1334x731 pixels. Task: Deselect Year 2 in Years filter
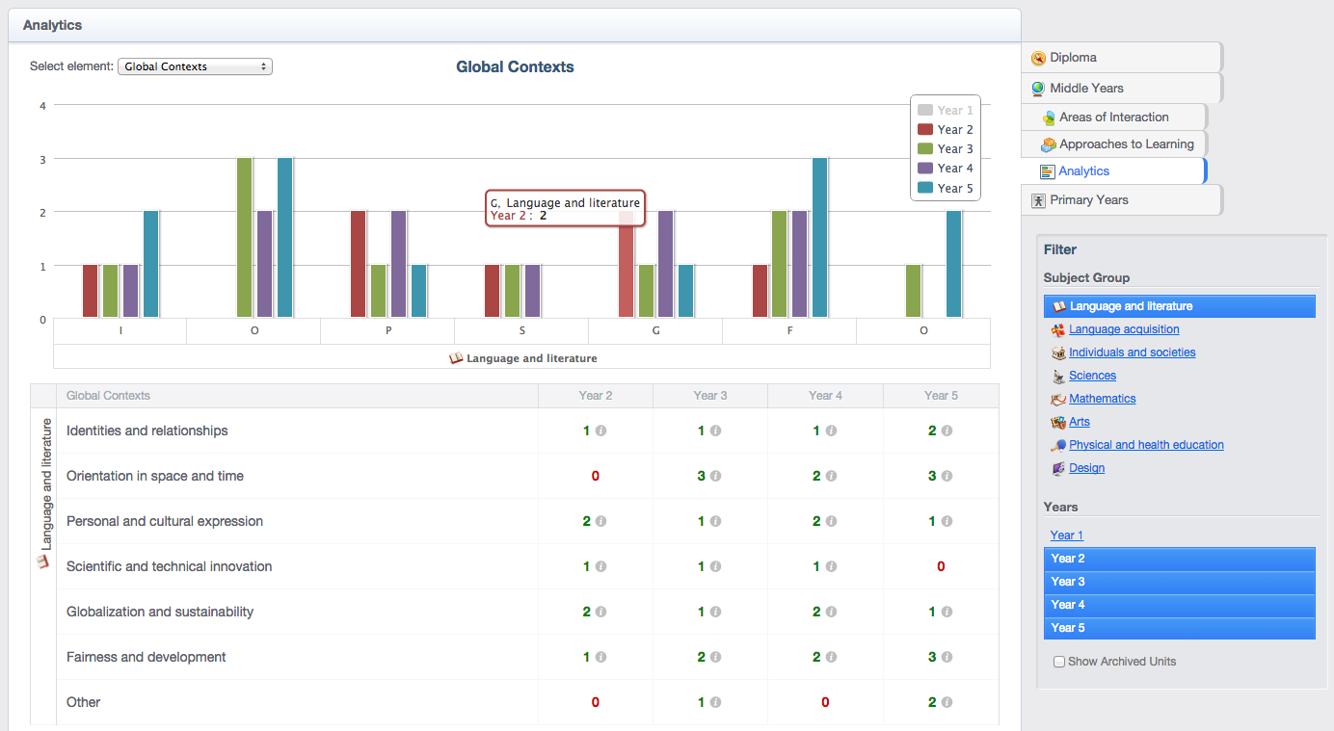pos(1180,559)
